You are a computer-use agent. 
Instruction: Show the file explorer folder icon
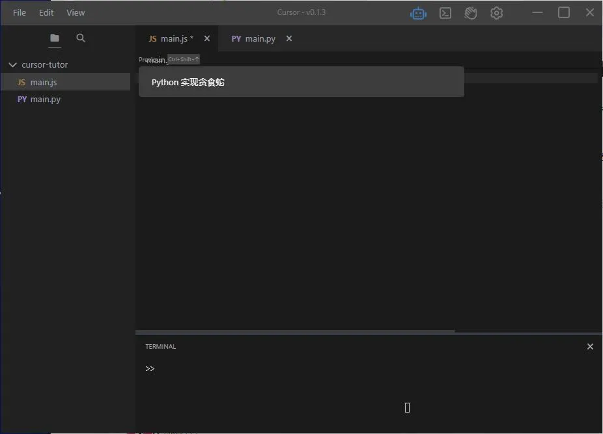(55, 38)
